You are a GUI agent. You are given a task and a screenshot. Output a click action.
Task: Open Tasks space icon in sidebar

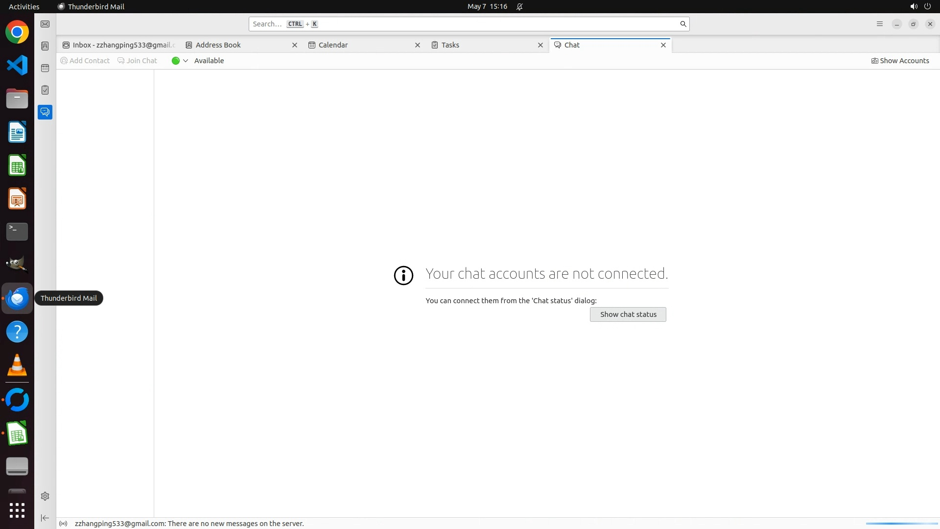(45, 90)
